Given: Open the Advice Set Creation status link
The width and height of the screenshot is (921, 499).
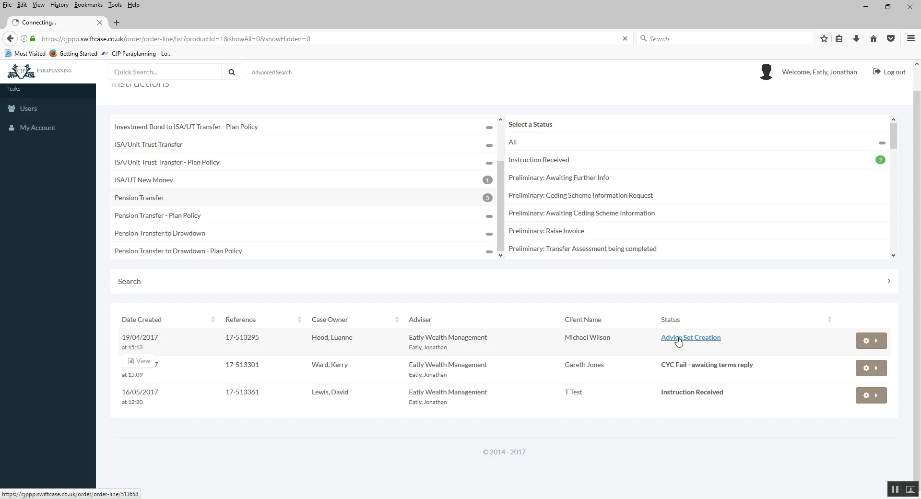Looking at the screenshot, I should [691, 337].
